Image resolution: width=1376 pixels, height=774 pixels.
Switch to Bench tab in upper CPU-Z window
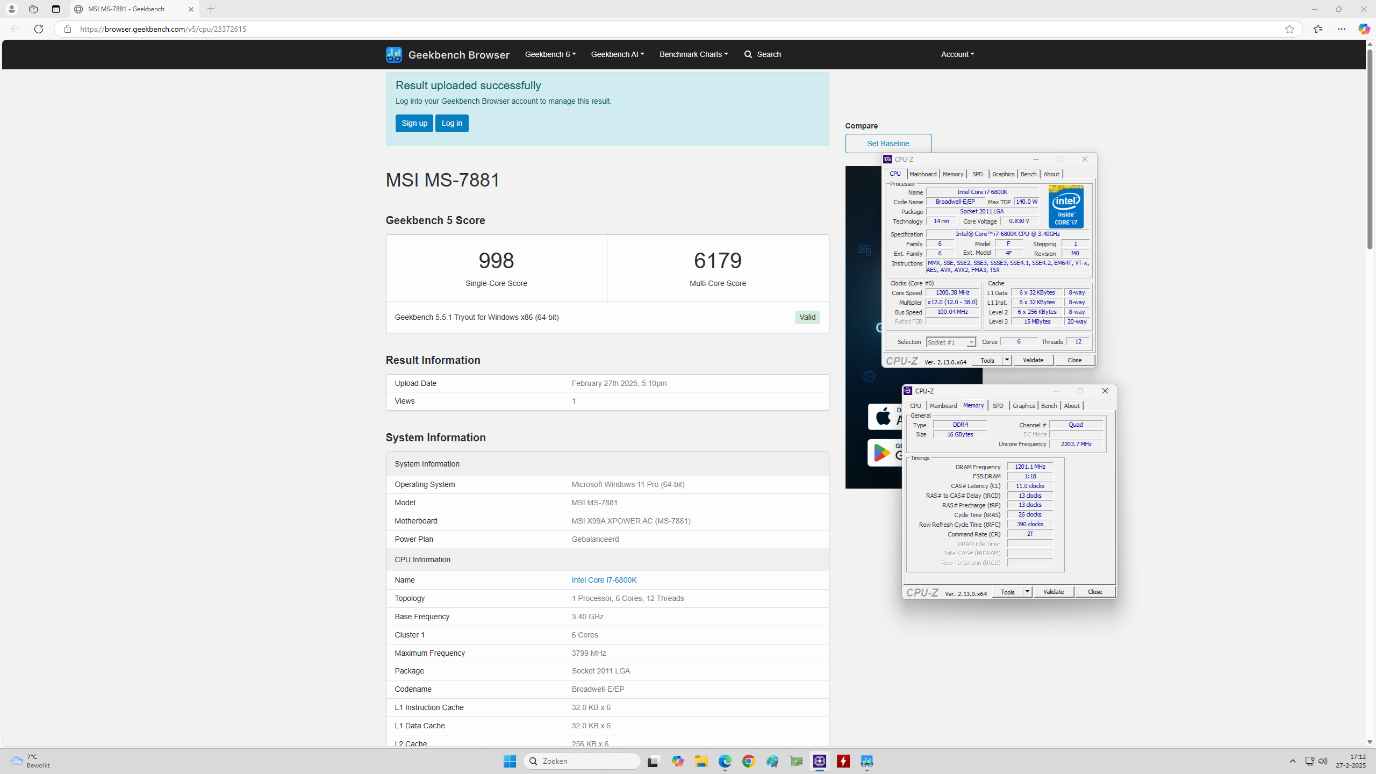tap(1028, 174)
